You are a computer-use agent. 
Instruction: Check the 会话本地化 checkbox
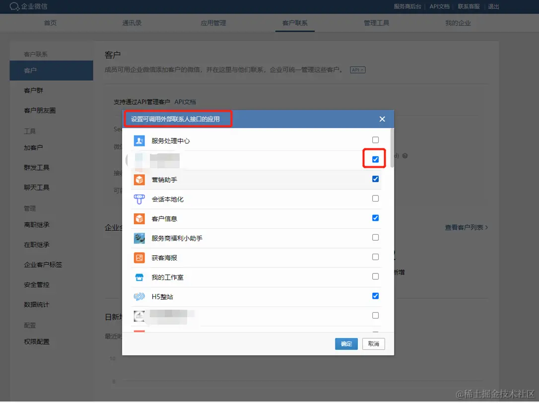pos(375,199)
